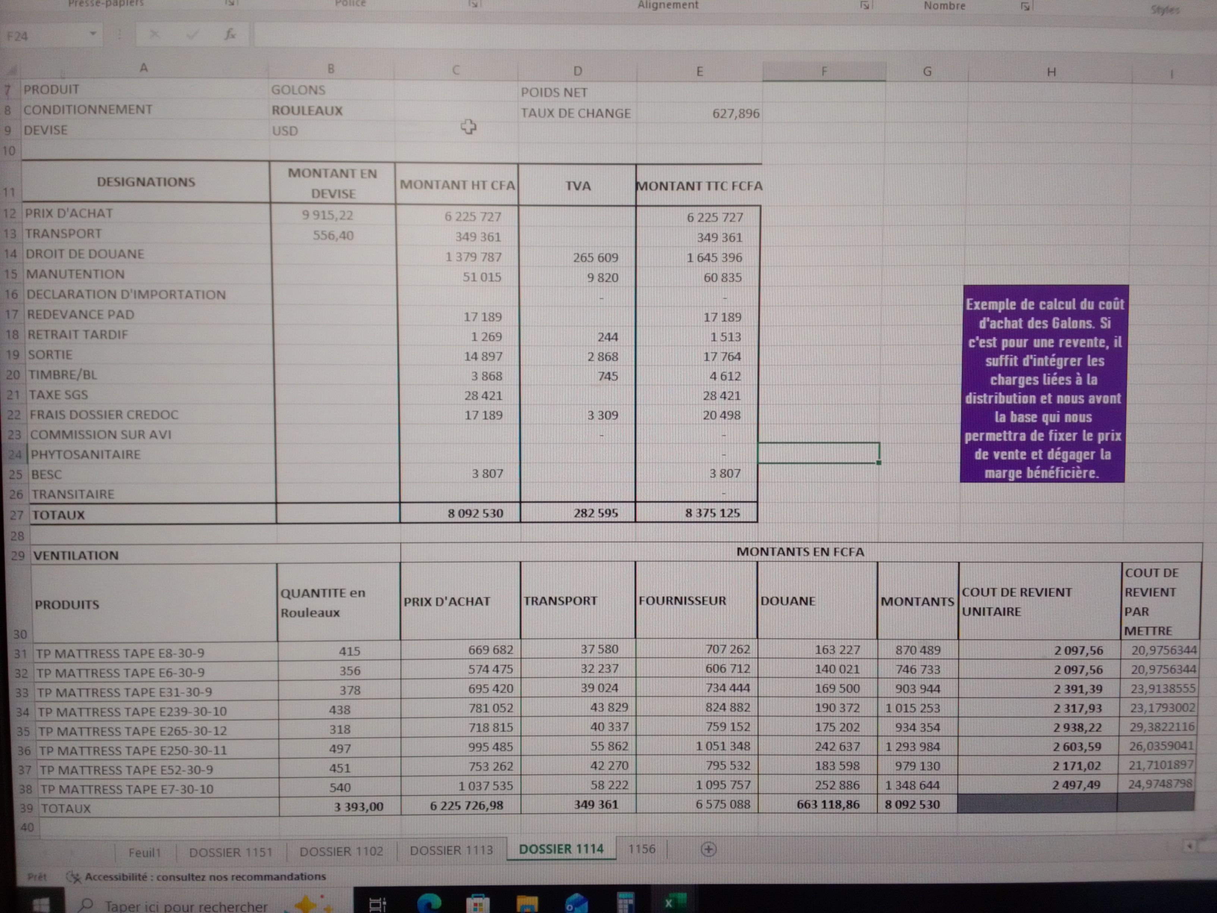Switch to DOSSIER 1113 sheet tab
The width and height of the screenshot is (1217, 913).
point(451,850)
